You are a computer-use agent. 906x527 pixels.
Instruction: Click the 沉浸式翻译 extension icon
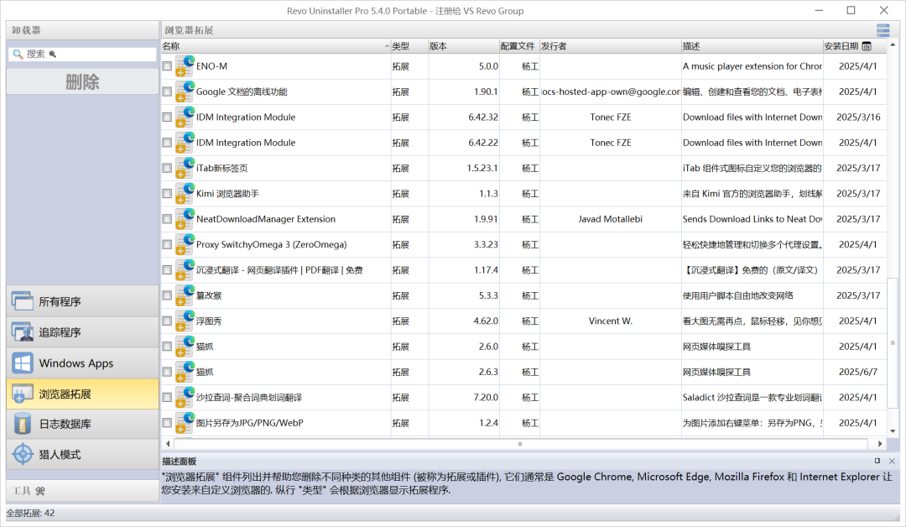pos(185,269)
